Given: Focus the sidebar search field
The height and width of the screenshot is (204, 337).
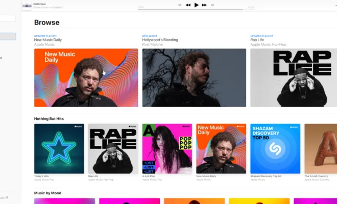Looking at the screenshot, I should [x=8, y=18].
